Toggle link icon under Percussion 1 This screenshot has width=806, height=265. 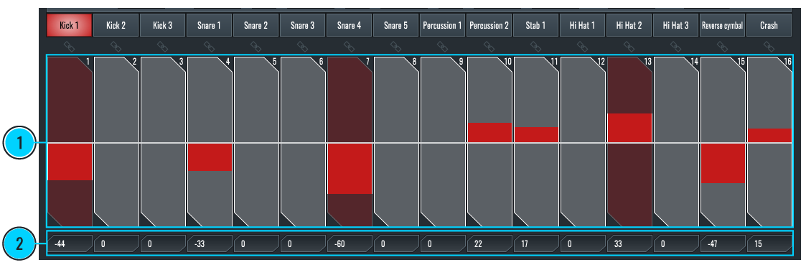443,46
